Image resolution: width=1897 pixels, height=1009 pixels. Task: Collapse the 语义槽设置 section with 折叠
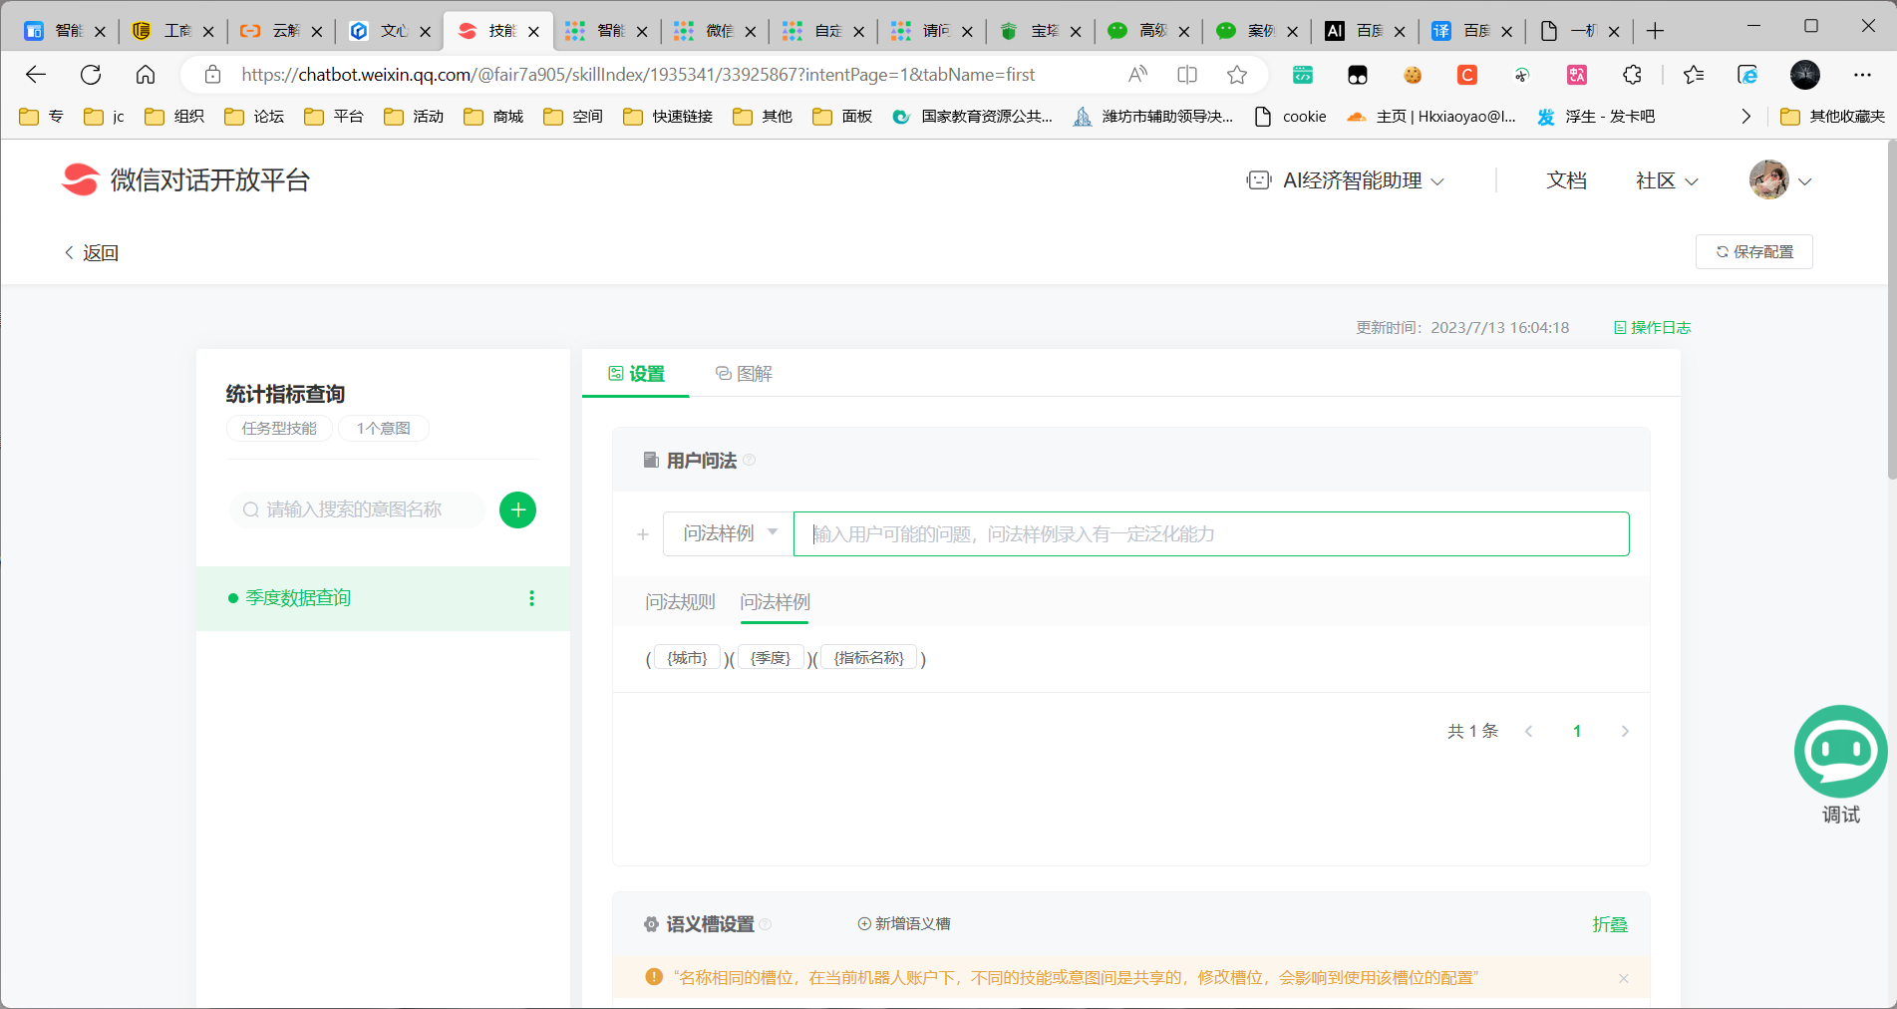tap(1610, 924)
